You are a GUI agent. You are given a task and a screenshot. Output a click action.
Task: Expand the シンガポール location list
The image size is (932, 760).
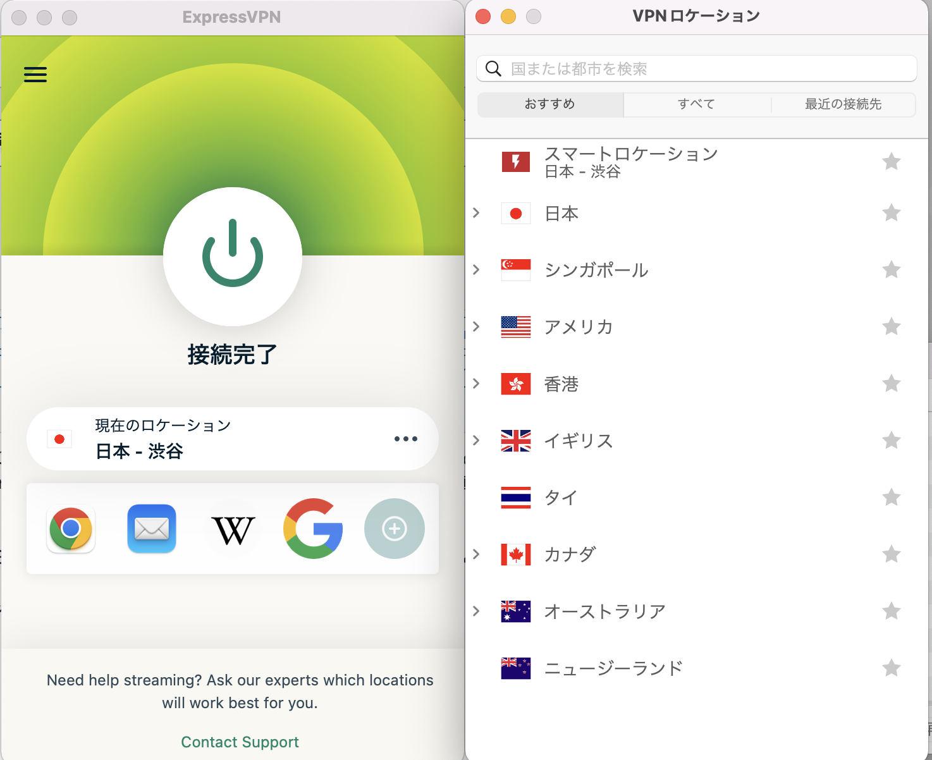tap(477, 270)
